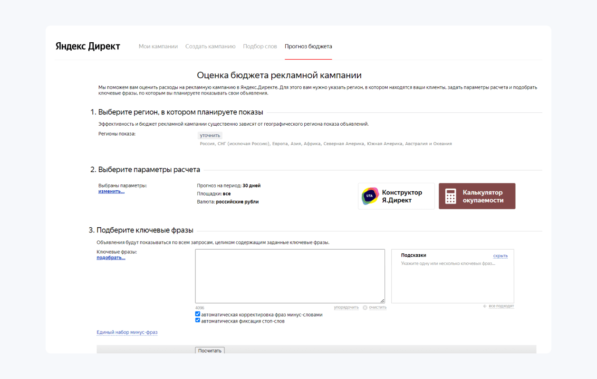
Task: Click the 4096 character counter
Action: pos(200,308)
